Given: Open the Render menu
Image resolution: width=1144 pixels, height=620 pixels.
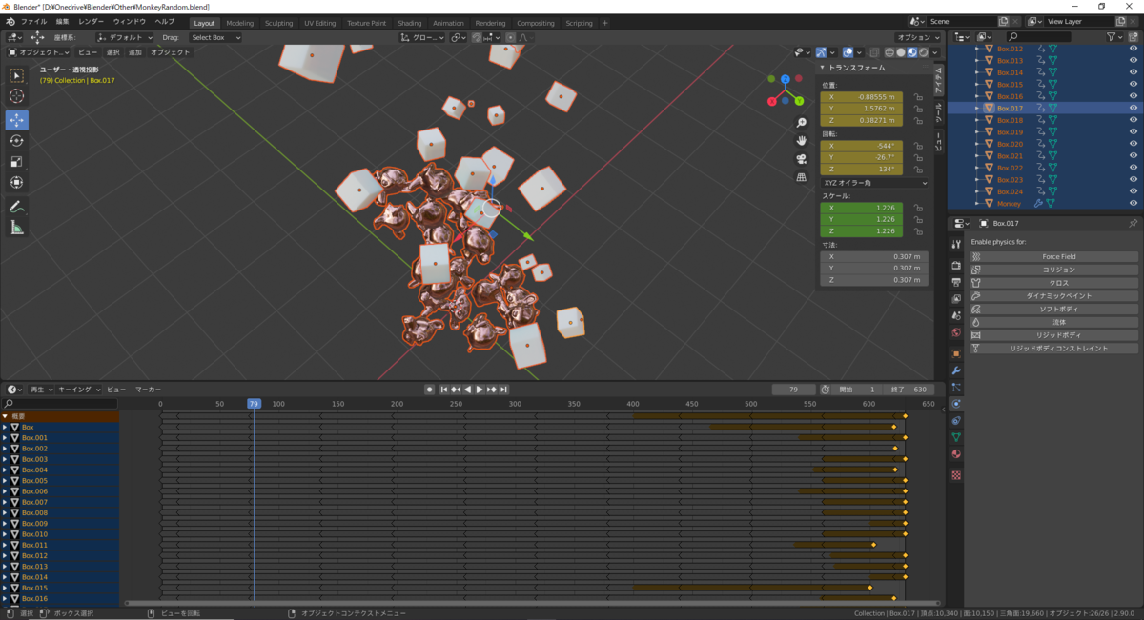Looking at the screenshot, I should pyautogui.click(x=91, y=21).
